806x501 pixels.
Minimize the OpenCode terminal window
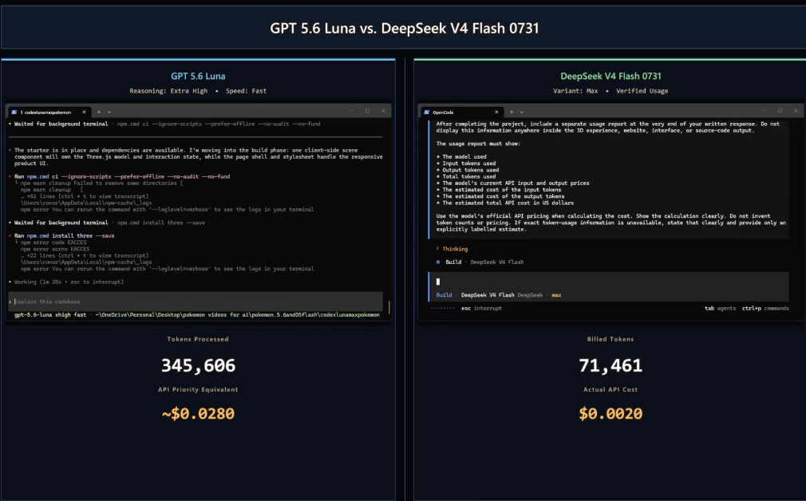(764, 111)
